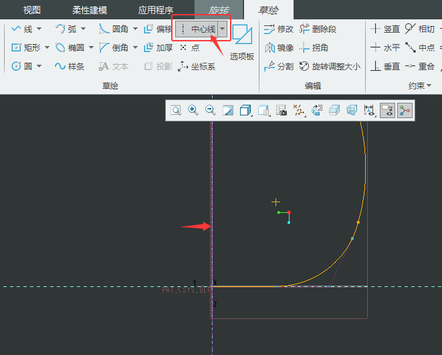Select the Chamfer (倒角) tool
The width and height of the screenshot is (442, 355).
click(x=113, y=47)
